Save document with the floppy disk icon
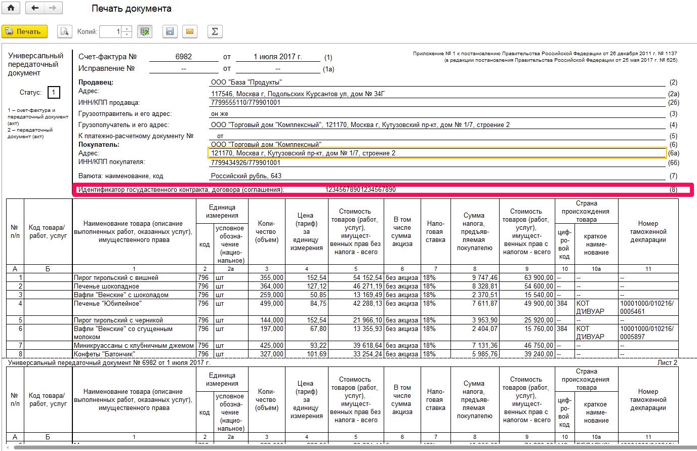This screenshot has width=697, height=451. coord(170,32)
